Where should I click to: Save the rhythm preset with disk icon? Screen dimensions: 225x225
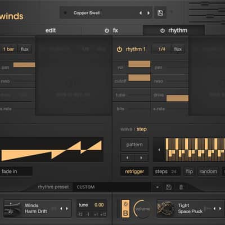[169, 187]
